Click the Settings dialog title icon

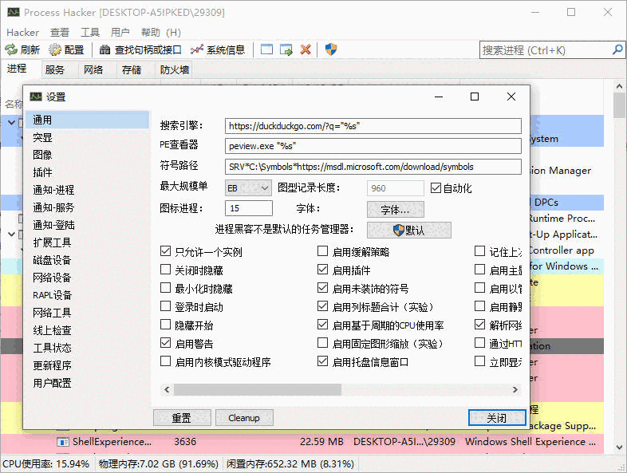pos(36,97)
